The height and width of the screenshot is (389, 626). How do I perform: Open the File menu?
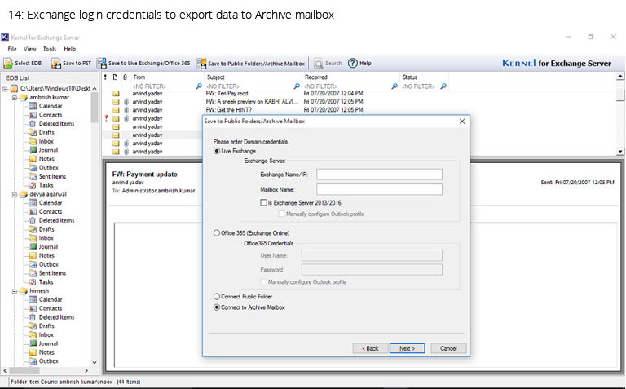click(12, 49)
